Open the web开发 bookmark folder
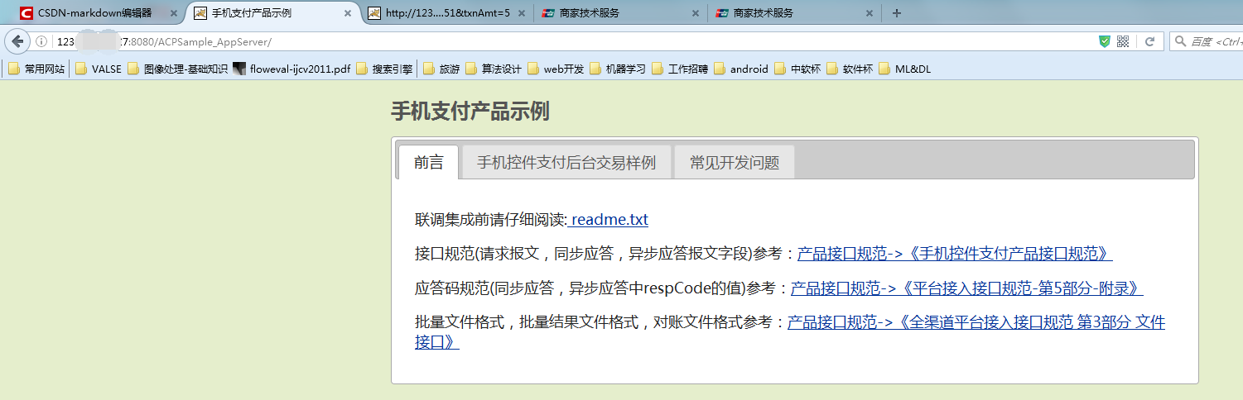 pos(556,69)
